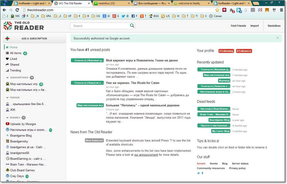This screenshot has width=287, height=184.
Task: Open post 'Большая "Летопись" – одной маленькой деревни'
Action: 143,105
